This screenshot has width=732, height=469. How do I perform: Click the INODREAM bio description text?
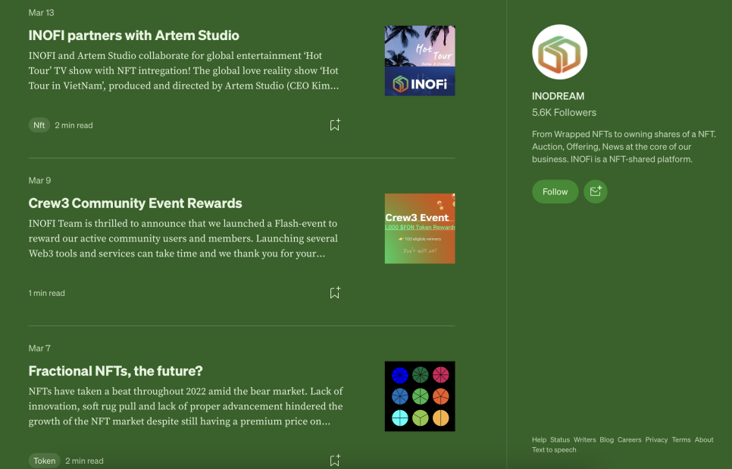tap(624, 147)
